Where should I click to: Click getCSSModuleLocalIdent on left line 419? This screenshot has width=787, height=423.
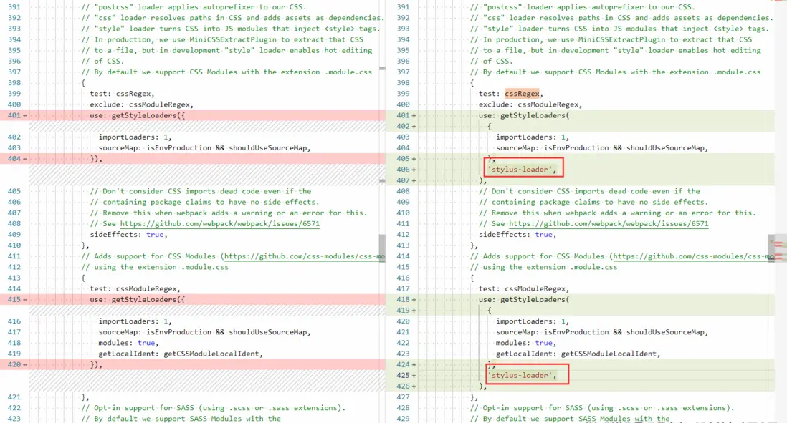[211, 354]
